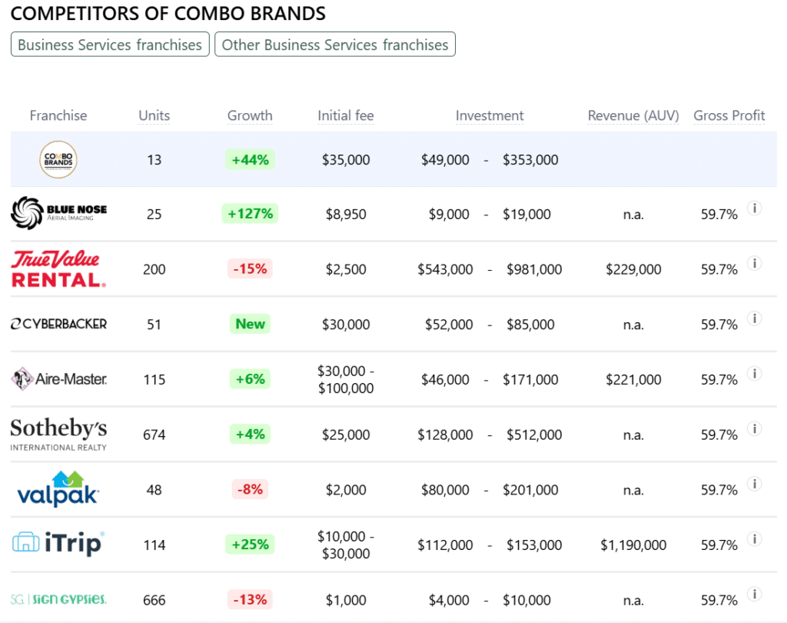
Task: Click info icon in Sign Gypsies row
Action: [755, 594]
